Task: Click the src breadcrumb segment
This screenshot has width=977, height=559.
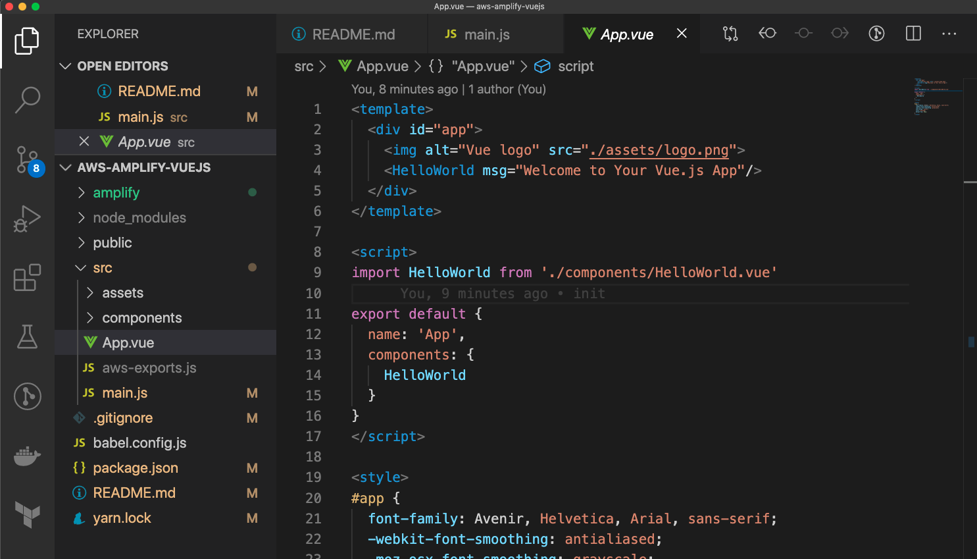Action: 304,67
